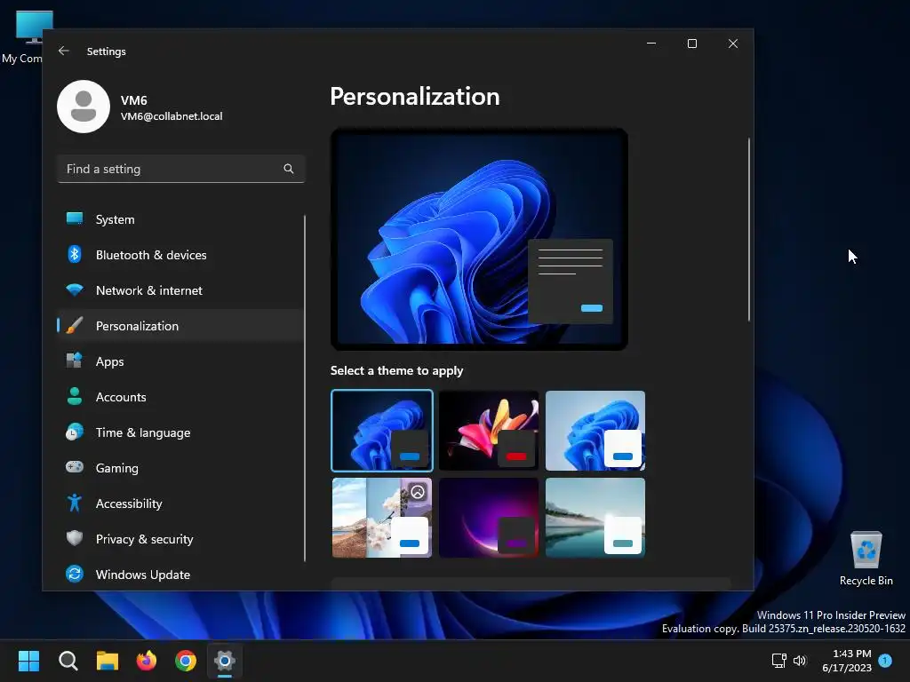Close the Settings window
The width and height of the screenshot is (910, 682).
[x=733, y=44]
